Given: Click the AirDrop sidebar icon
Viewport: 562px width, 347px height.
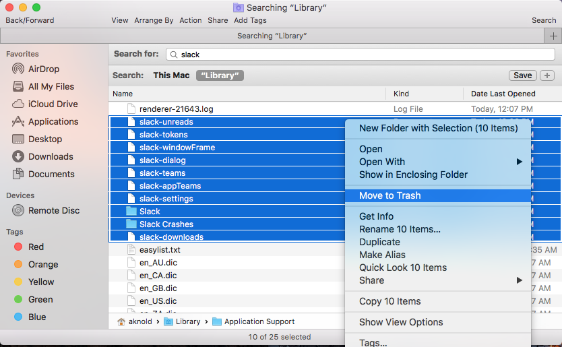Looking at the screenshot, I should point(18,69).
